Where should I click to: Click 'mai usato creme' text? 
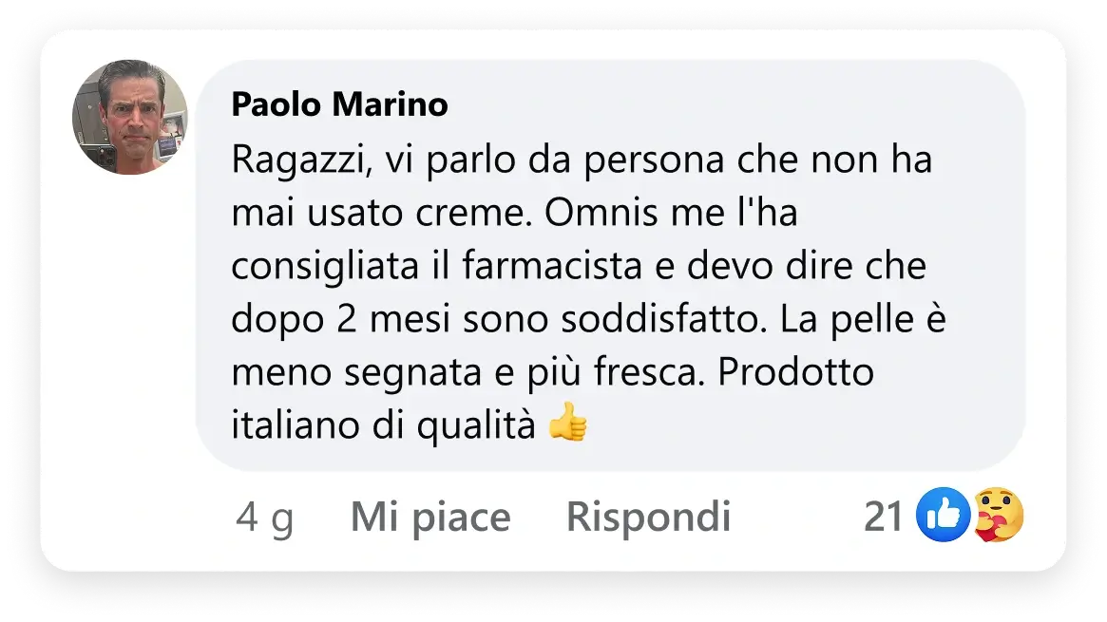point(378,215)
